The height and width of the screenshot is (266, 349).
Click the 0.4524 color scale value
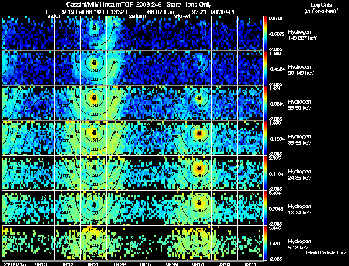[x=277, y=69]
